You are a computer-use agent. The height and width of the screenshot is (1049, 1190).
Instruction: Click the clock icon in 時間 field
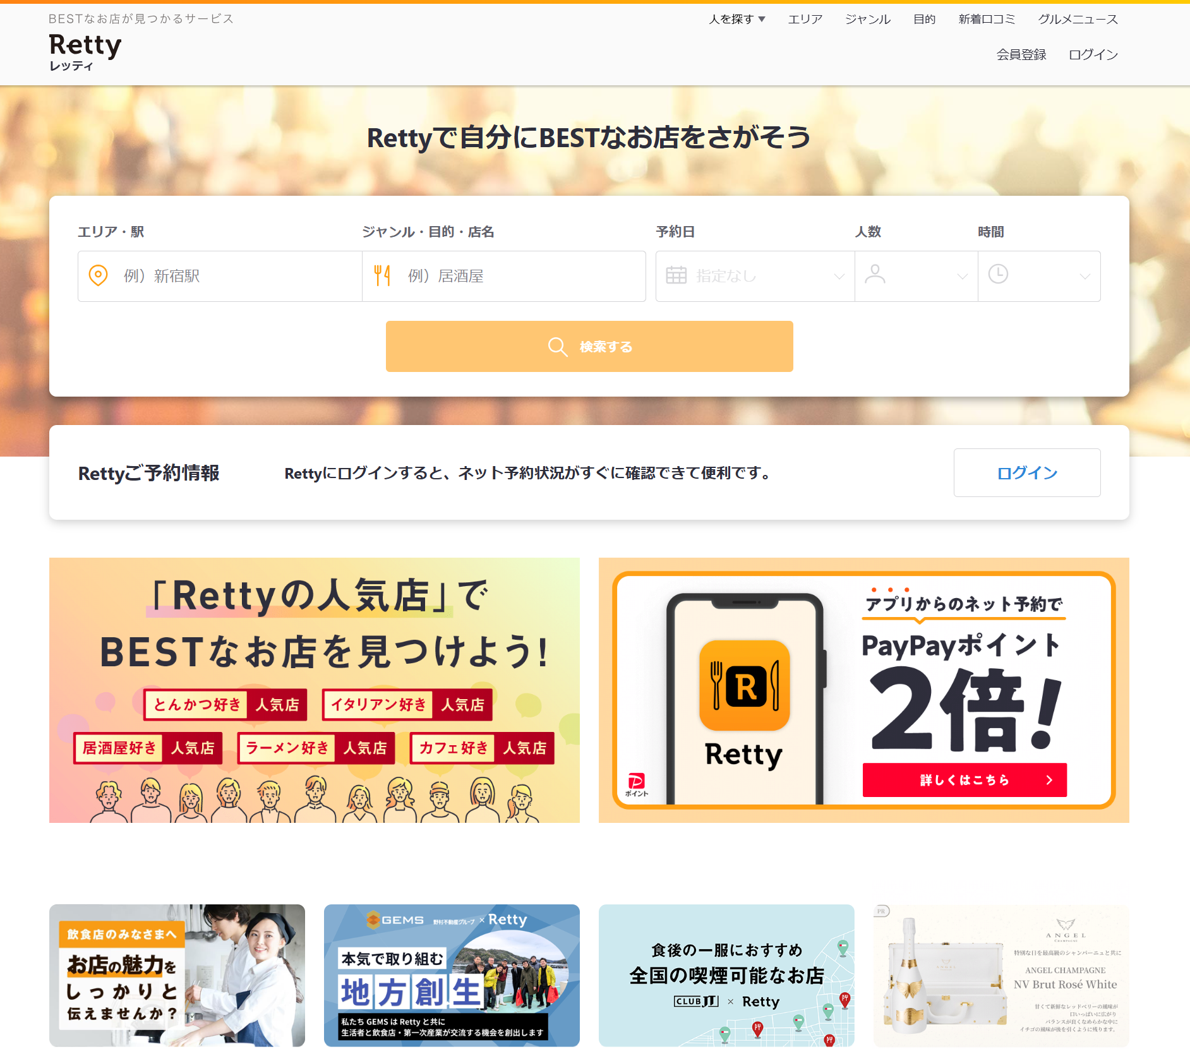point(998,274)
